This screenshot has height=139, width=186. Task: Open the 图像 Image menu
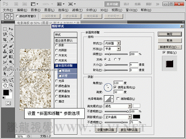click(x=36, y=10)
